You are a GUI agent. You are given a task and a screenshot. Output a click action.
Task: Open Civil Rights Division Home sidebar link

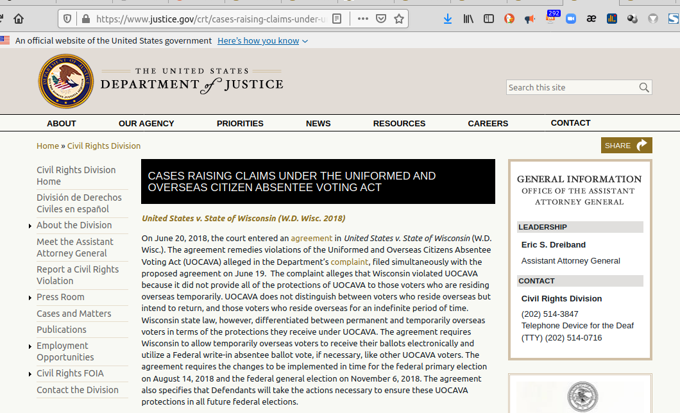point(76,176)
